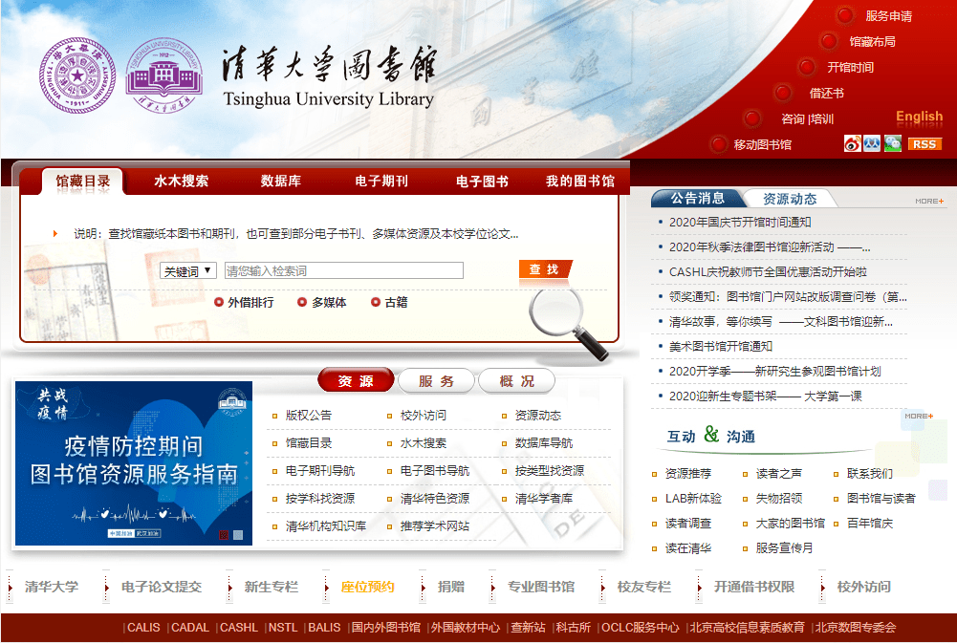Open the 移动图书馆 header link
The image size is (957, 643).
click(x=763, y=144)
